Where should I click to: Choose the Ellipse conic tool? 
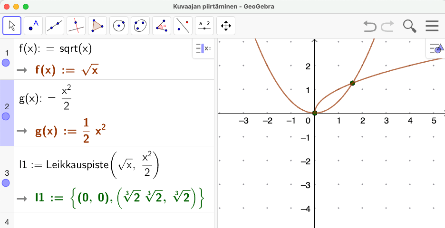tap(140, 26)
